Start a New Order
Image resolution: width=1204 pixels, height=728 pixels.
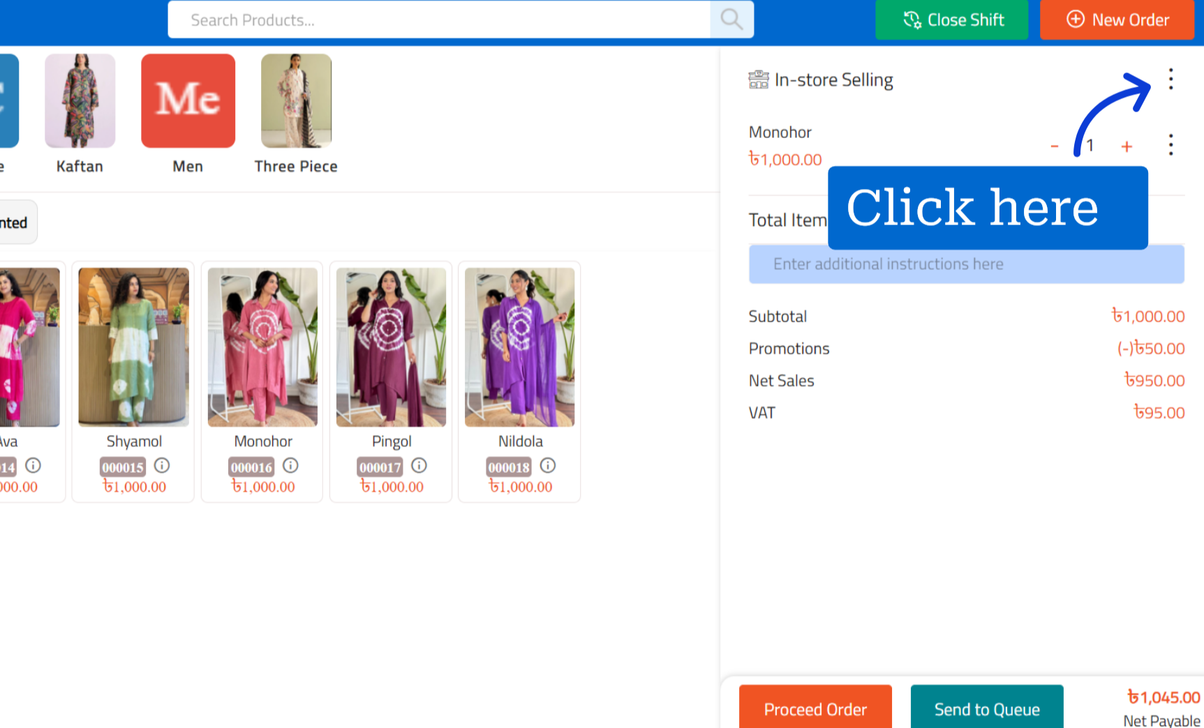[1117, 20]
